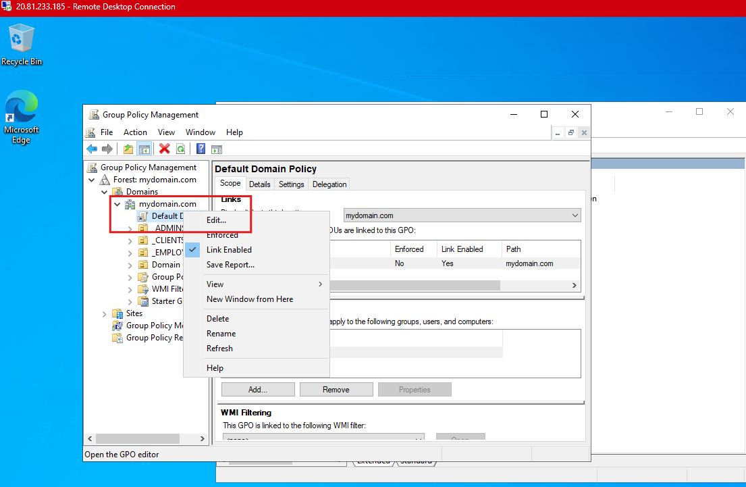The width and height of the screenshot is (746, 487).
Task: Click the Default Domain Policy GPO link icon
Action: click(x=142, y=217)
